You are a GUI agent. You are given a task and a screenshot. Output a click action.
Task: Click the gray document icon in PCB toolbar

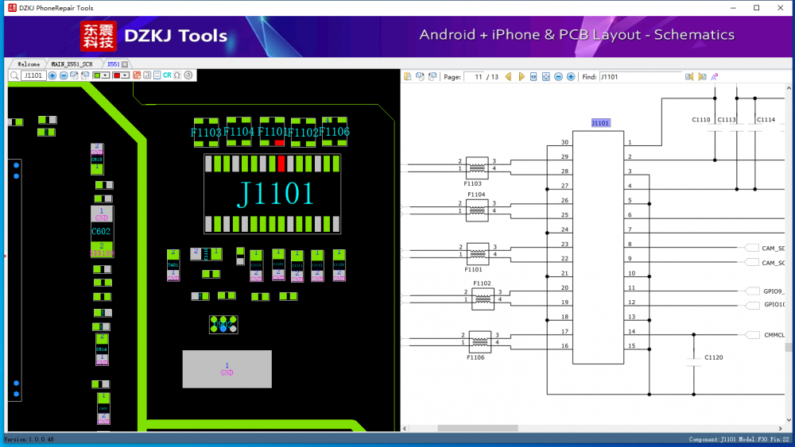(147, 75)
